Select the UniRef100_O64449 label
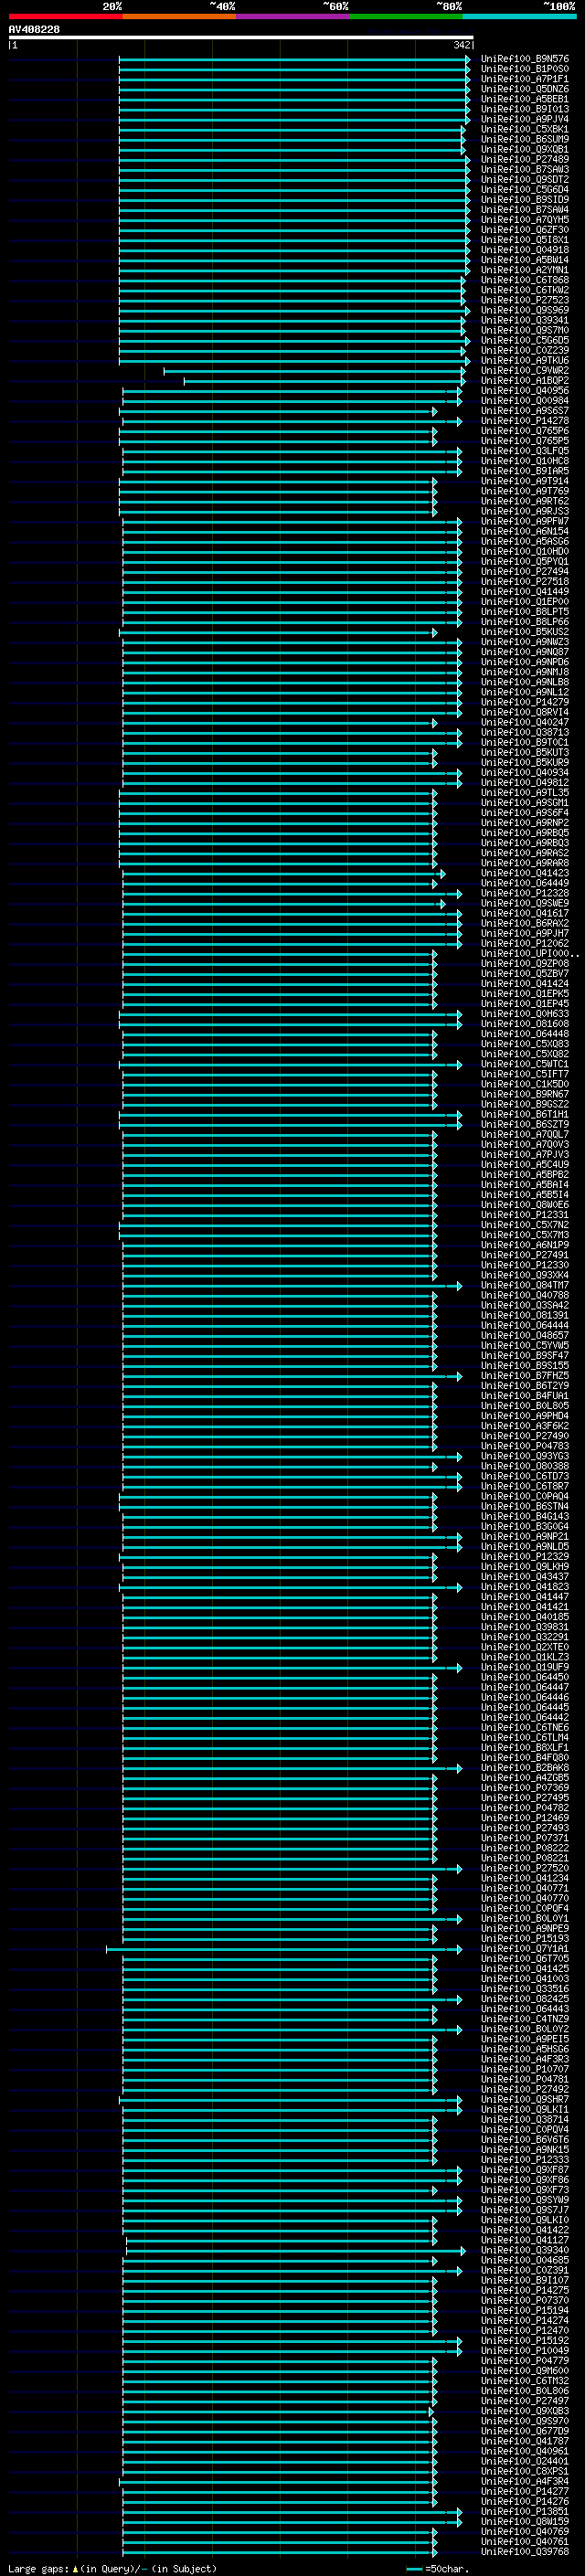The width and height of the screenshot is (585, 2576). 525,883
